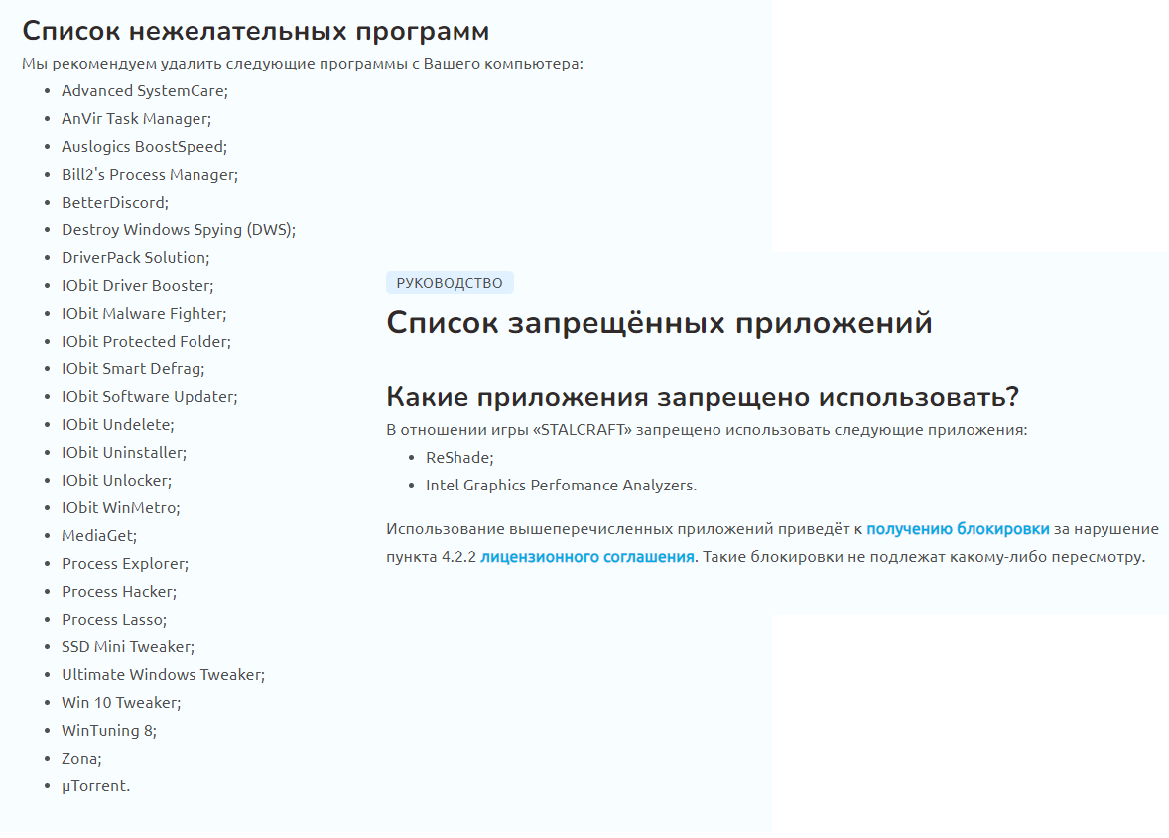
Task: Click list item 'IObit Protected Folder;'
Action: pyautogui.click(x=146, y=341)
